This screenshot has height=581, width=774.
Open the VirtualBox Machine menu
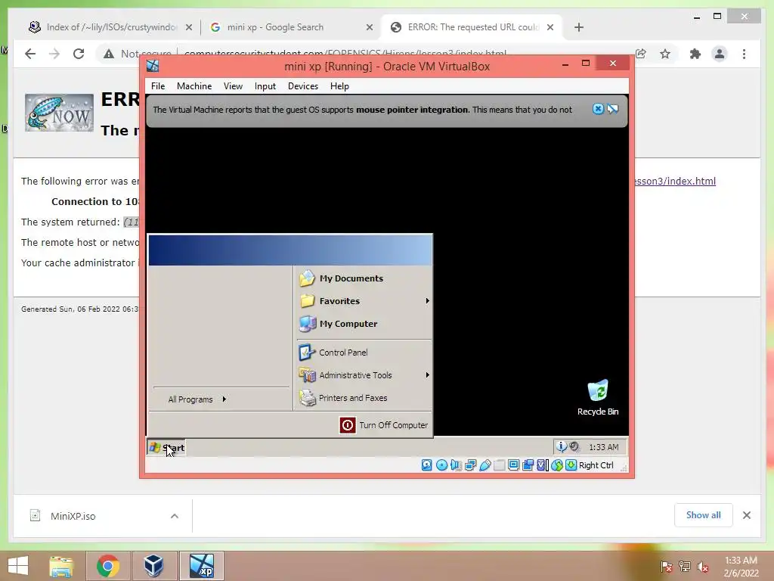click(x=194, y=86)
